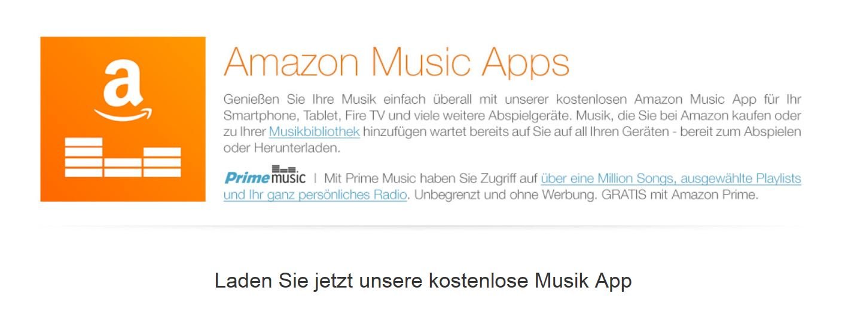Open the 'und Ihr ganz persönliches Radio' link
The height and width of the screenshot is (318, 842).
tap(316, 194)
